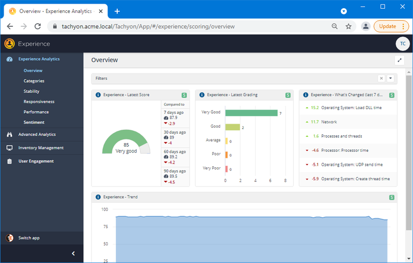Click Operating System: UDP send time row
Viewport: 413px width, 263px height.
coord(348,165)
